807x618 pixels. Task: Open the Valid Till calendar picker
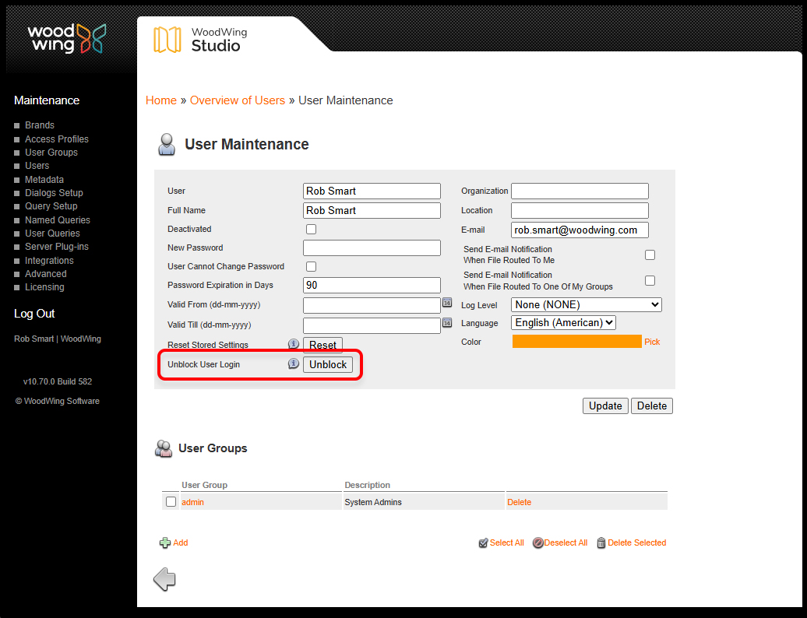(447, 323)
